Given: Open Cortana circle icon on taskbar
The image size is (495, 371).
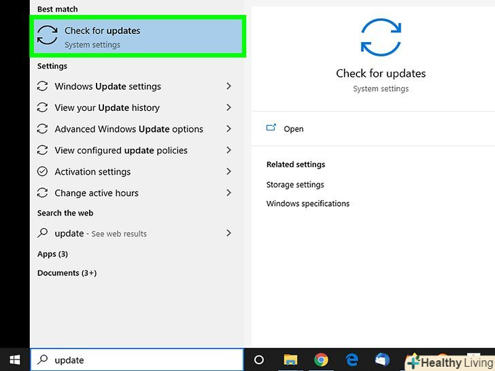Looking at the screenshot, I should (x=259, y=359).
